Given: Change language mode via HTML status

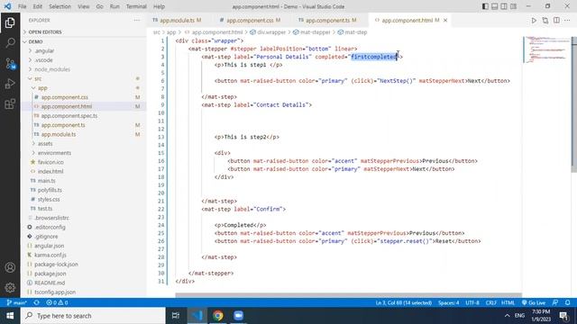Looking at the screenshot, I should pyautogui.click(x=508, y=302).
